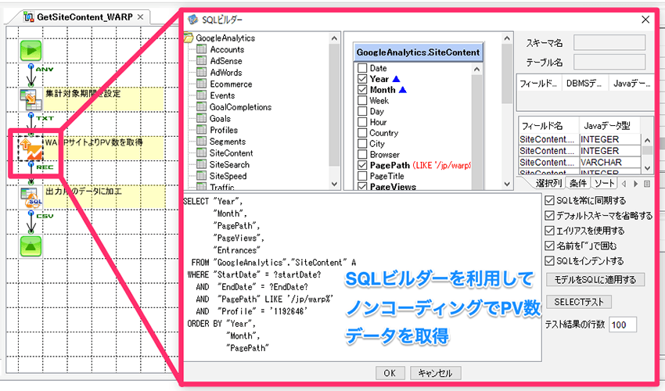The height and width of the screenshot is (391, 665).
Task: Select the AdSense table in tree
Action: click(x=226, y=61)
